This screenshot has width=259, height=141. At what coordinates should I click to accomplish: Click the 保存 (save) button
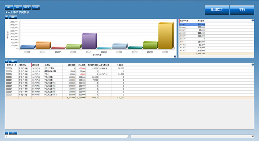click(9, 8)
